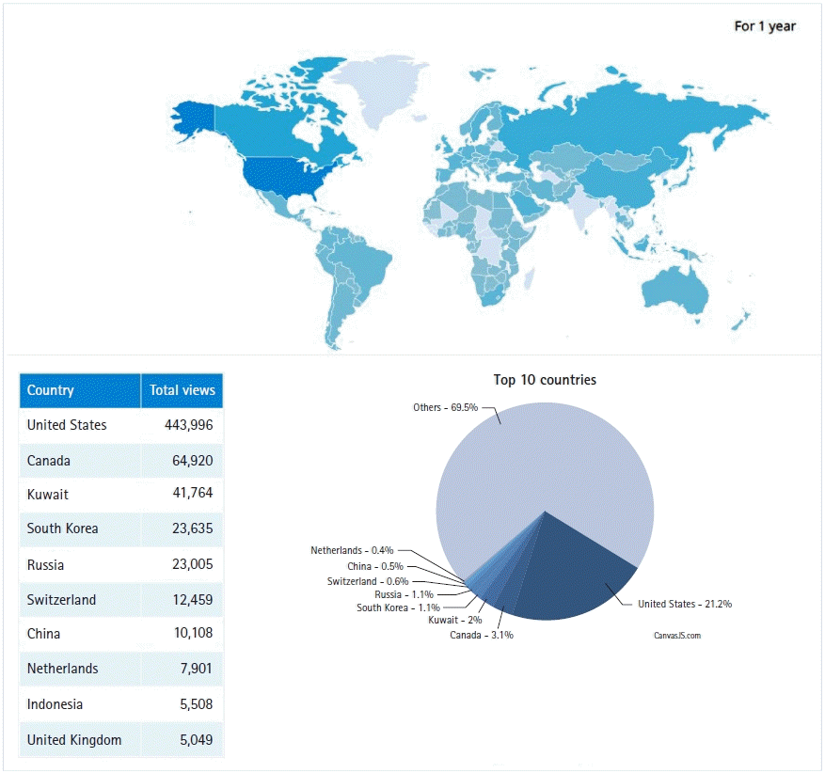Select the United States table row
The image size is (825, 773).
coord(120,425)
